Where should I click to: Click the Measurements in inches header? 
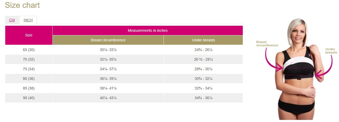(148, 30)
